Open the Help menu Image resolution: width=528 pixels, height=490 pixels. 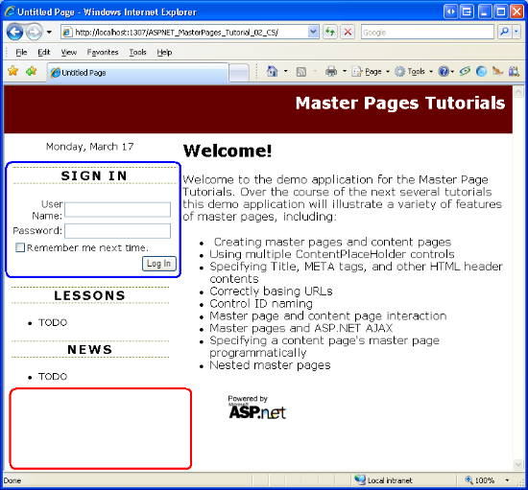click(x=164, y=52)
